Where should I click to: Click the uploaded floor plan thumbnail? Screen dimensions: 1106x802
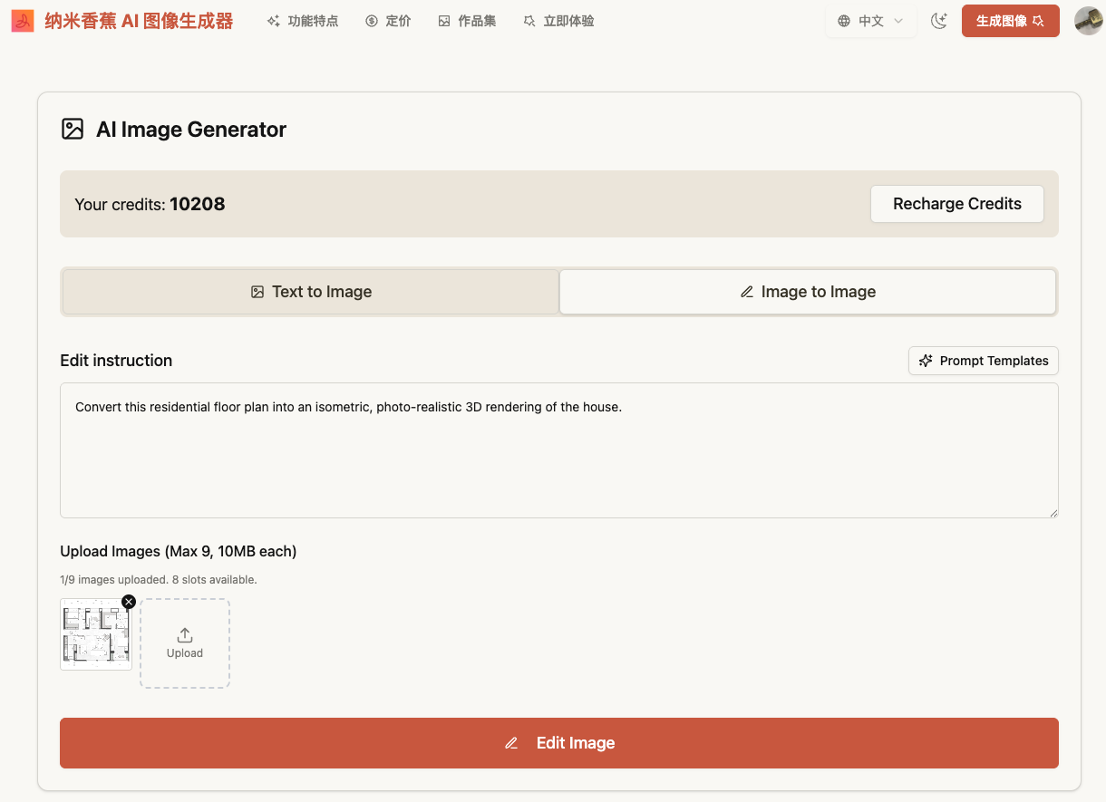pyautogui.click(x=95, y=634)
